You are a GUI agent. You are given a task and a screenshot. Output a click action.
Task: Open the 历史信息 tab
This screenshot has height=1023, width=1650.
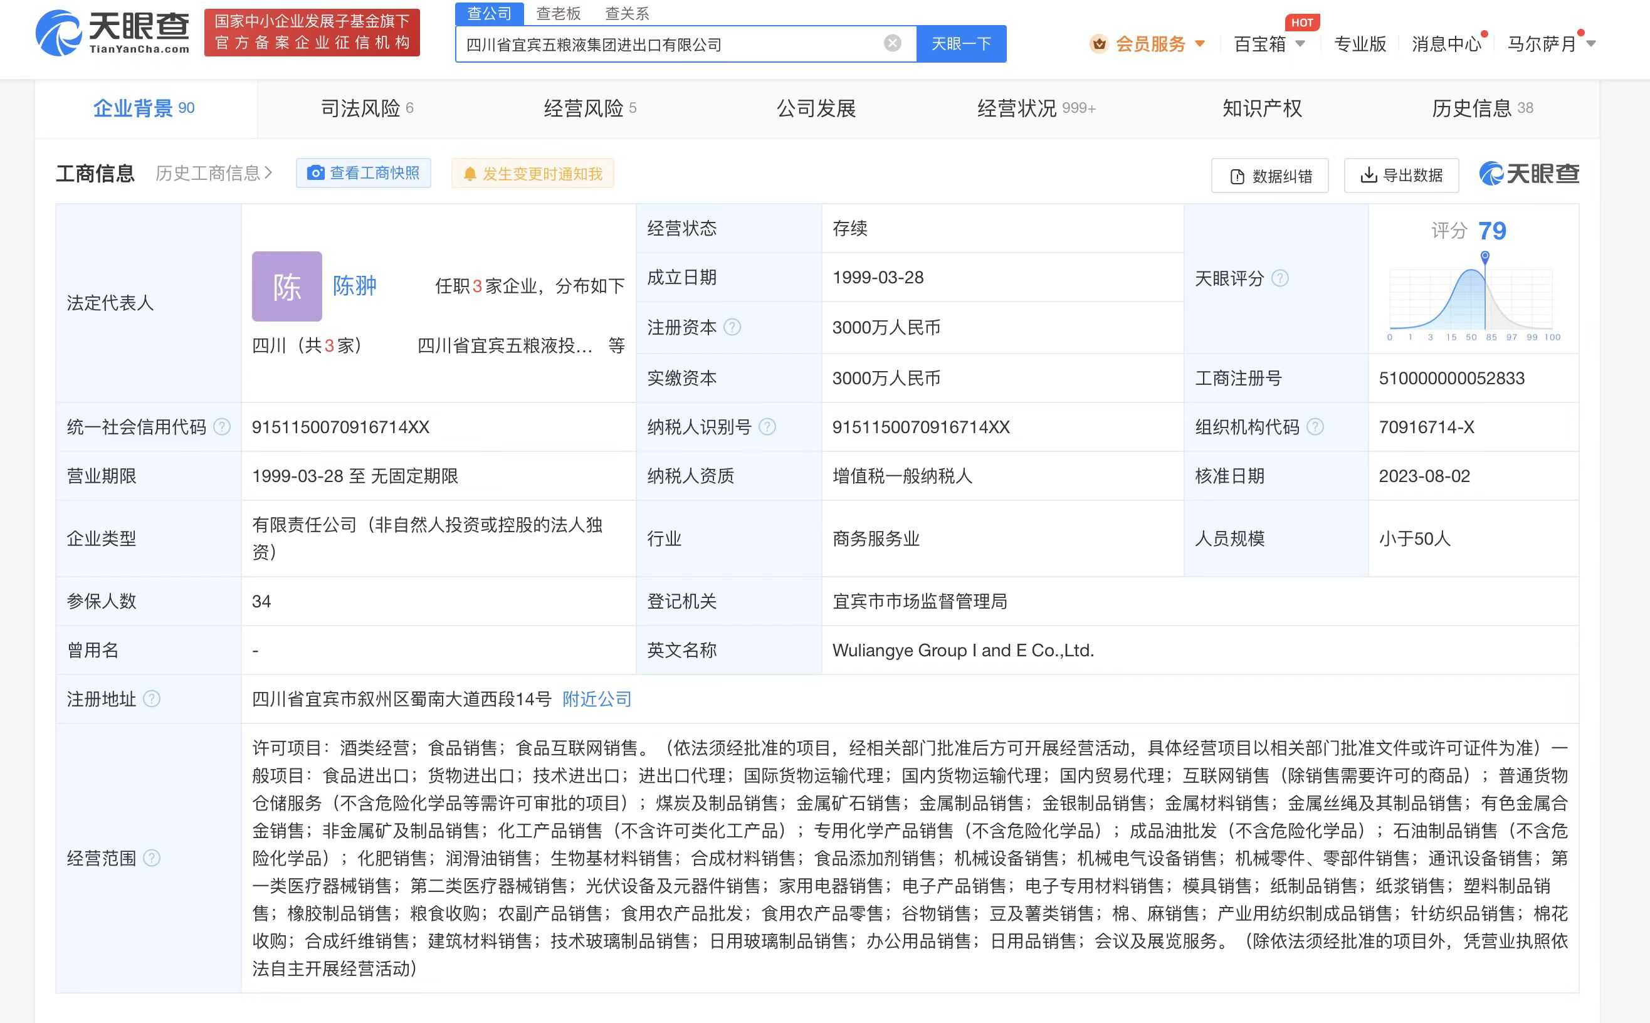1482,108
